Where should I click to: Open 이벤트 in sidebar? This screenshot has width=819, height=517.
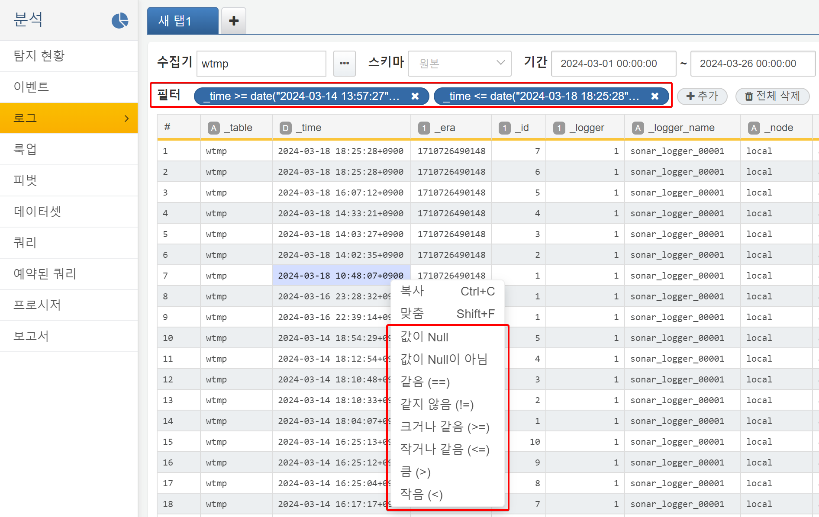coord(69,87)
